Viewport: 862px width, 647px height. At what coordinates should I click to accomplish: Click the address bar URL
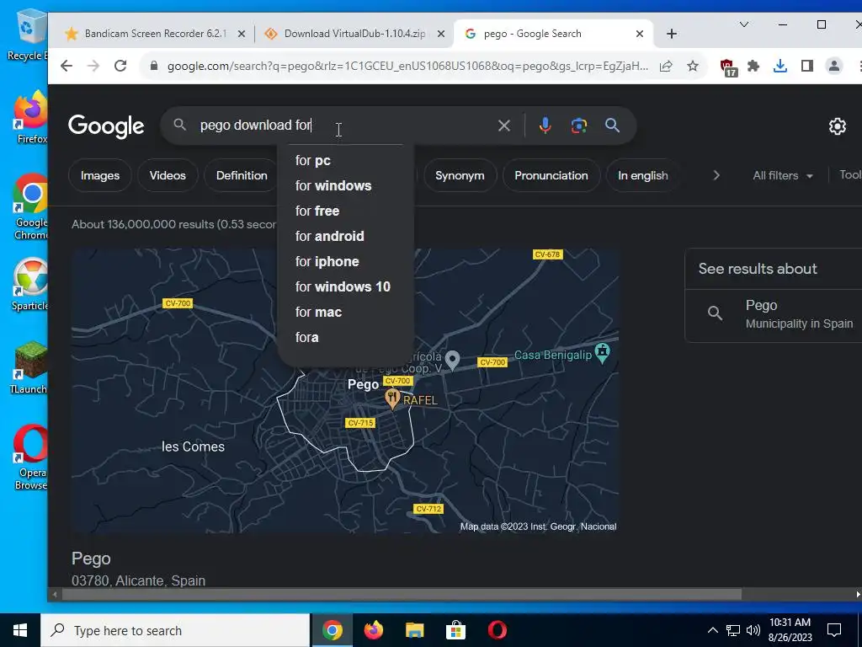407,66
